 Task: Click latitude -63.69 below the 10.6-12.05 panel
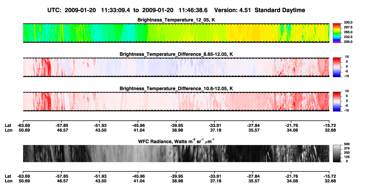pos(23,125)
